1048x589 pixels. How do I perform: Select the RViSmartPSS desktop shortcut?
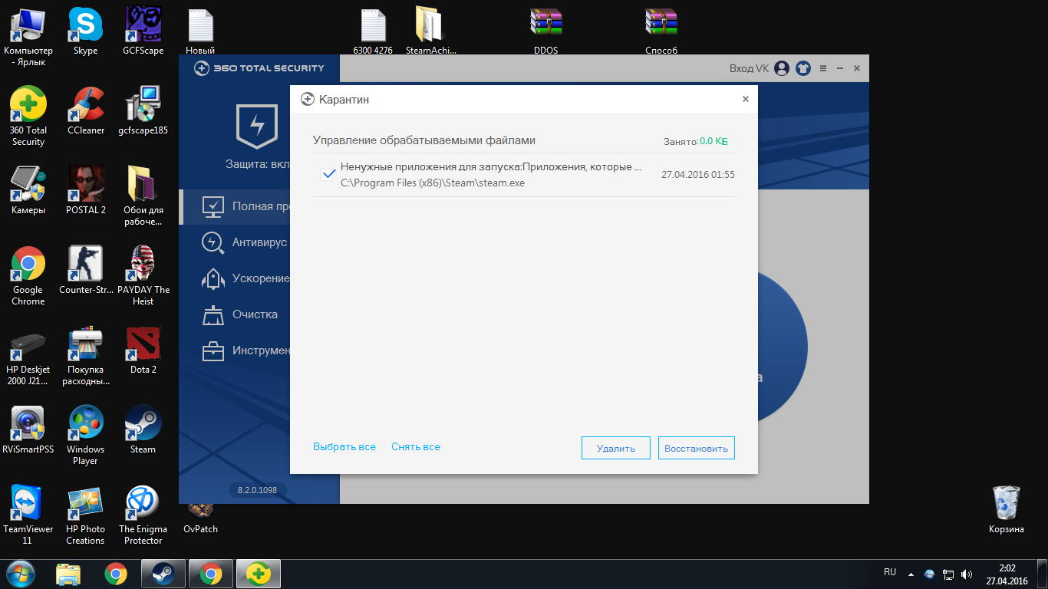28,429
